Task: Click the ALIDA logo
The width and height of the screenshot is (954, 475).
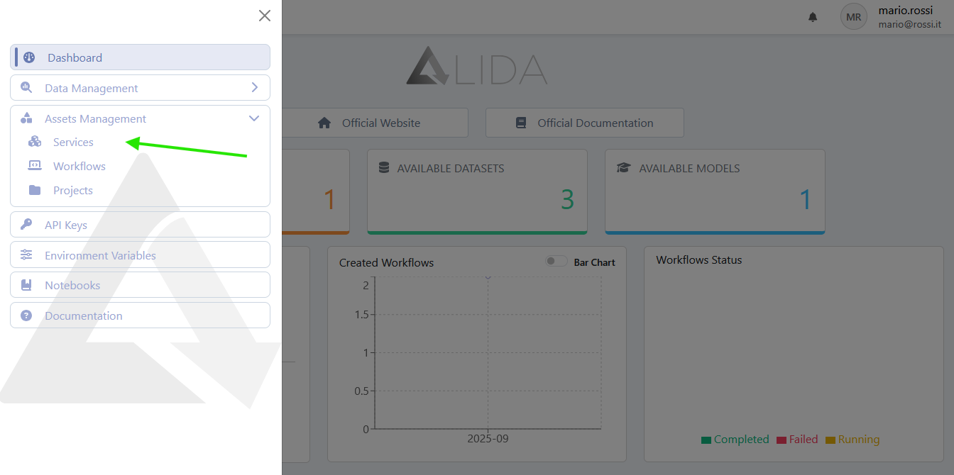Action: point(477,66)
